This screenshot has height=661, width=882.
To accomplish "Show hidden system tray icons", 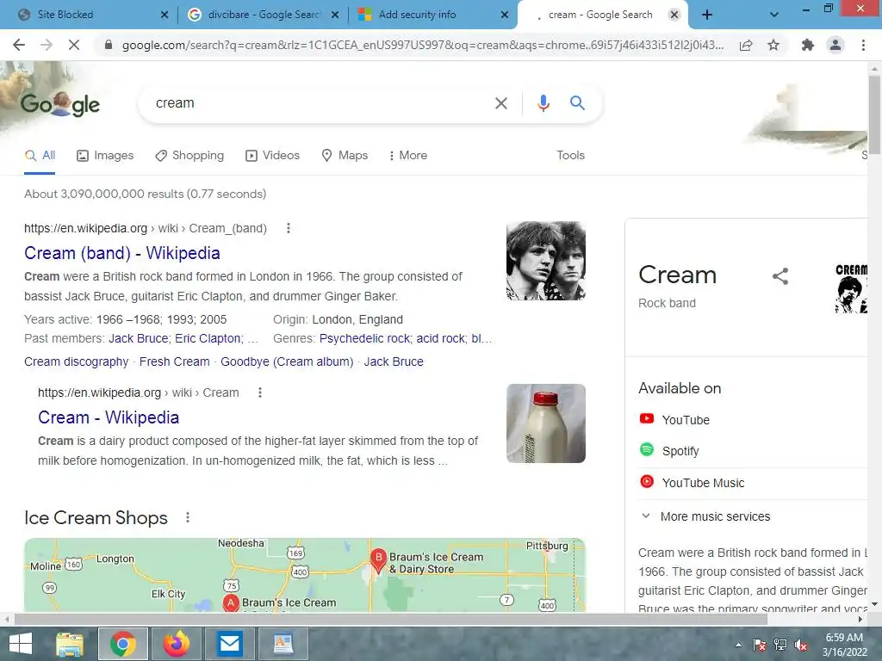I will coord(738,645).
